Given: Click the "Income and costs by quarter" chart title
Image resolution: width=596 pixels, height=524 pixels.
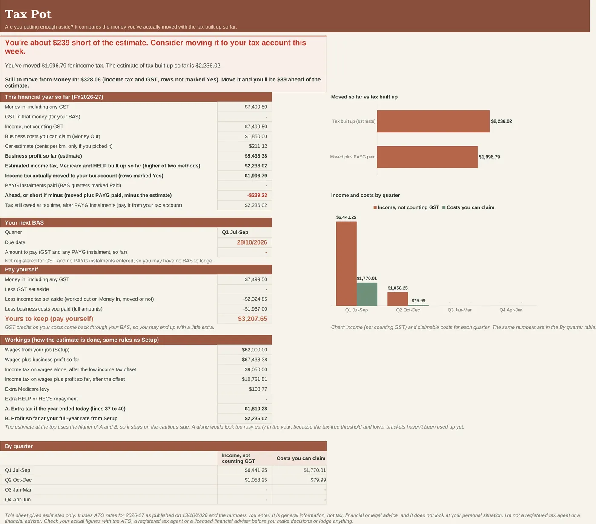Looking at the screenshot, I should tap(365, 196).
